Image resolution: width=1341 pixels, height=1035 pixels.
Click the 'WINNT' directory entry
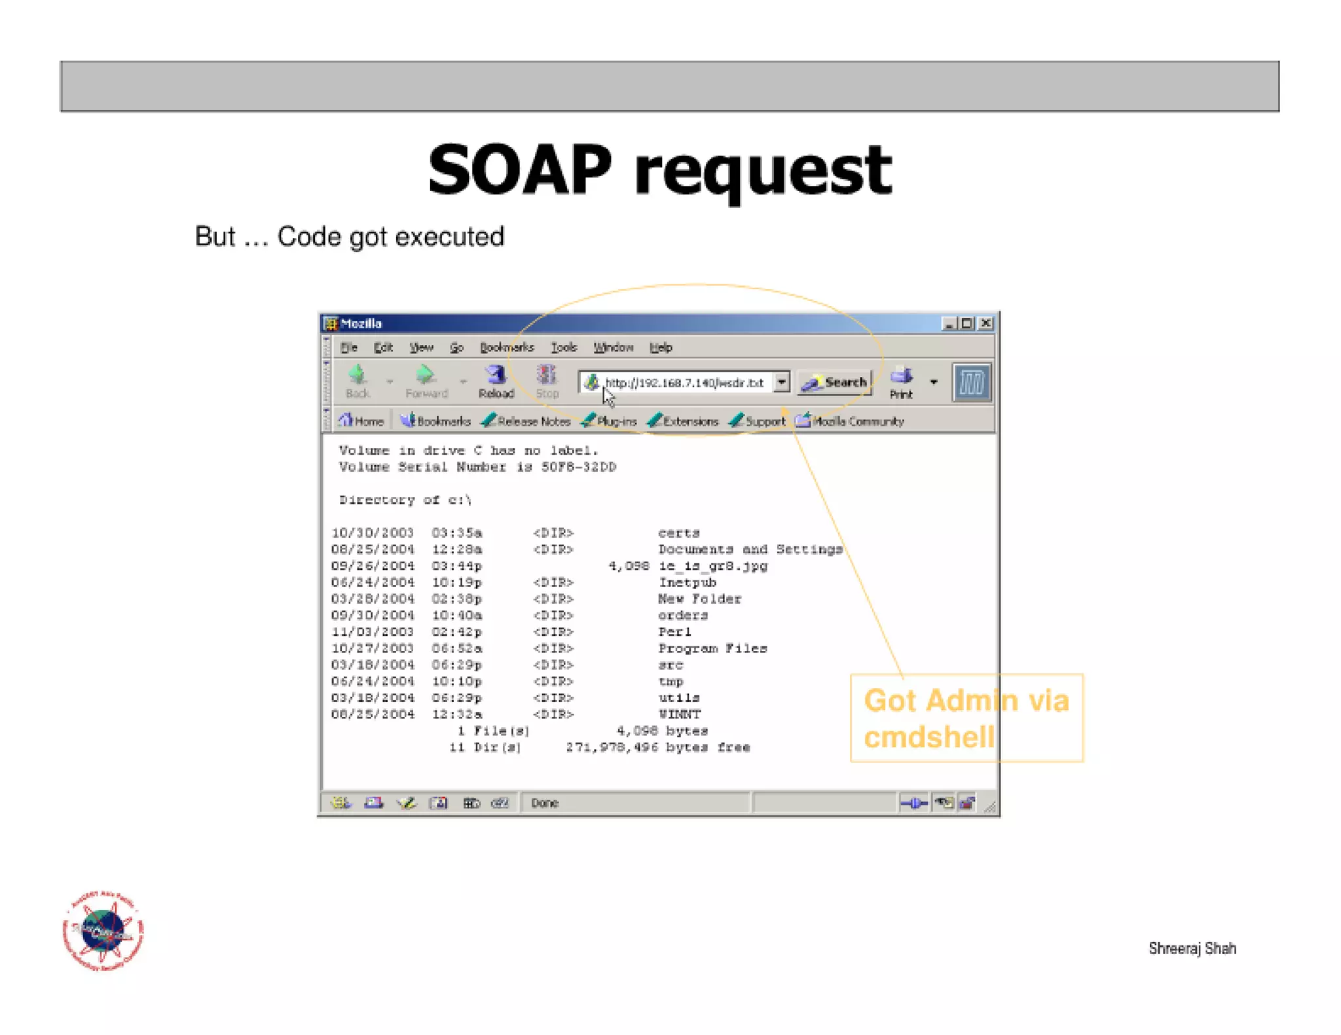[x=680, y=714]
